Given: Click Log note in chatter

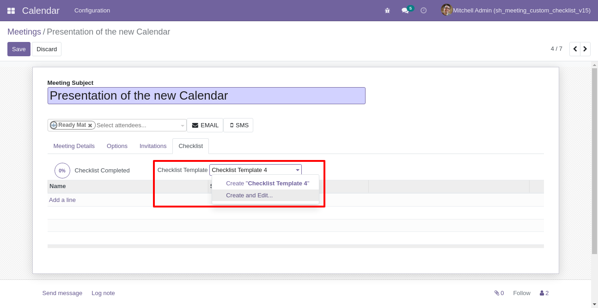Looking at the screenshot, I should pos(103,293).
